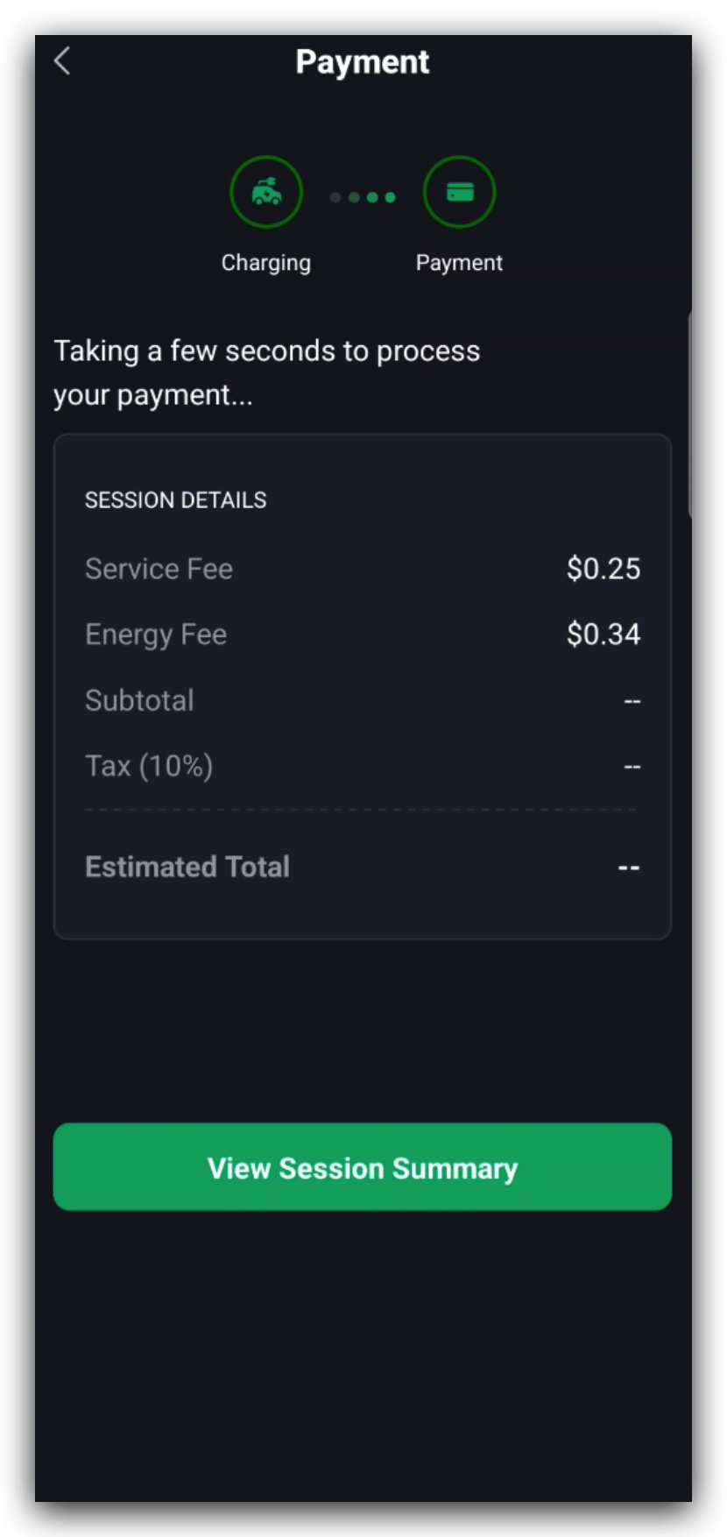Click the Payment page title
Image resolution: width=727 pixels, height=1537 pixels.
[x=363, y=62]
